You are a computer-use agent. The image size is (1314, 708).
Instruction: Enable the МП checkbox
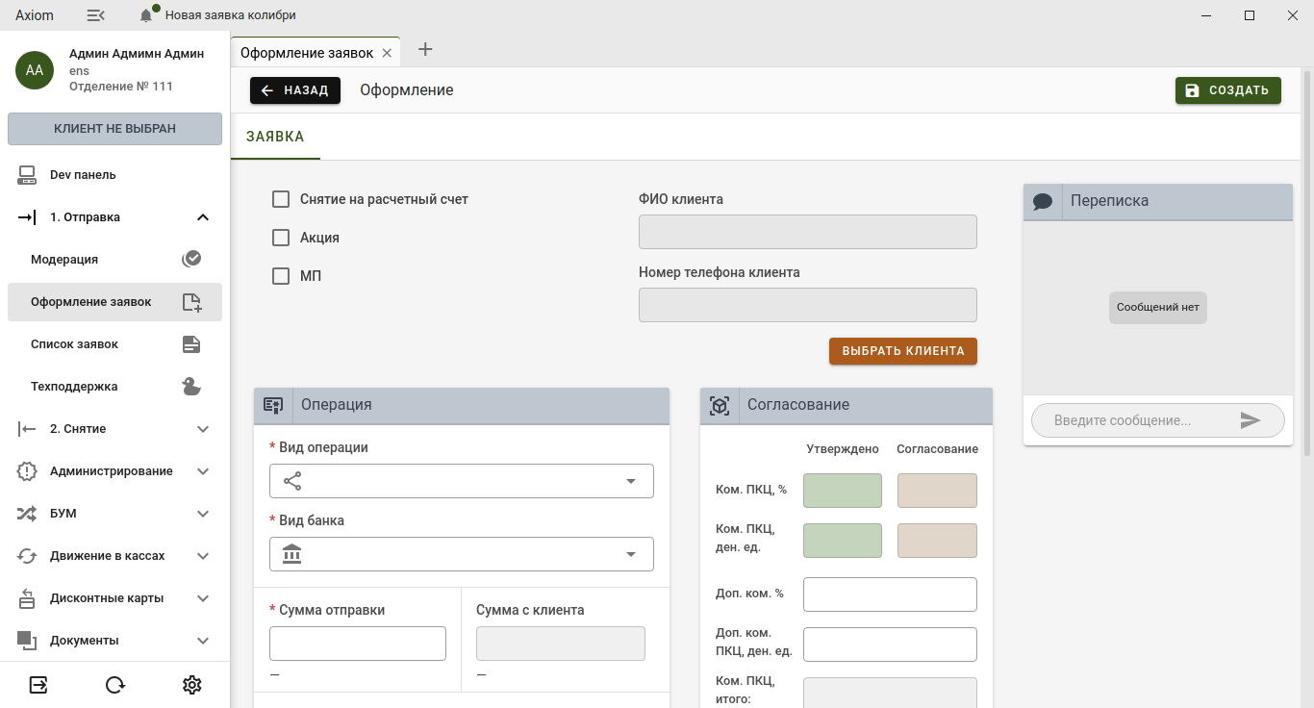[281, 276]
